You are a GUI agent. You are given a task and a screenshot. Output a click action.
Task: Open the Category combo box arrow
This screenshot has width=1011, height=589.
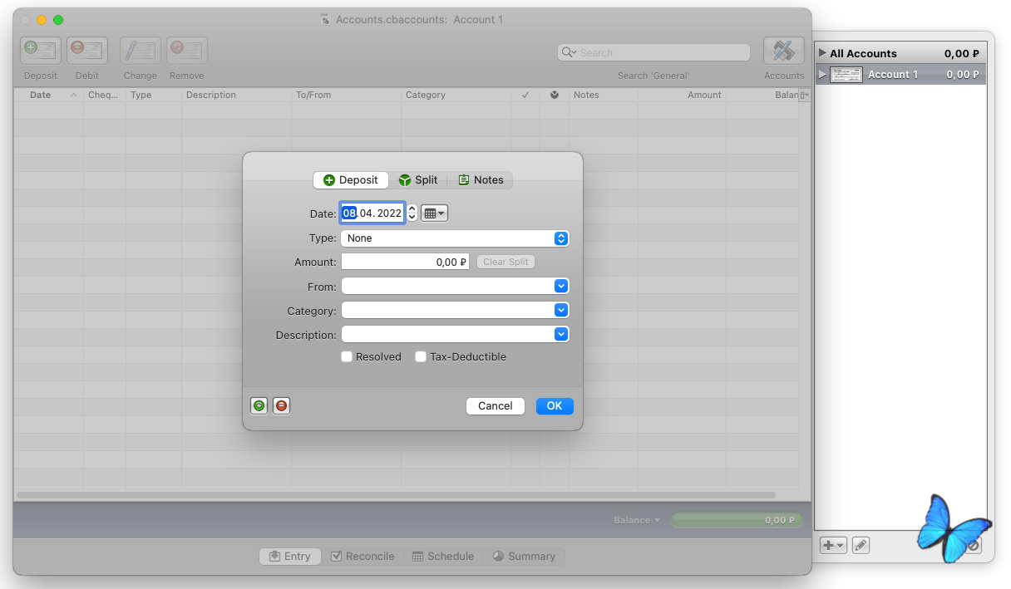pyautogui.click(x=561, y=311)
